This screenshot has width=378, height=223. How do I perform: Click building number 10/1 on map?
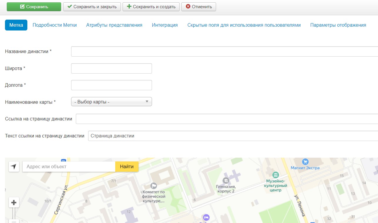point(48,201)
